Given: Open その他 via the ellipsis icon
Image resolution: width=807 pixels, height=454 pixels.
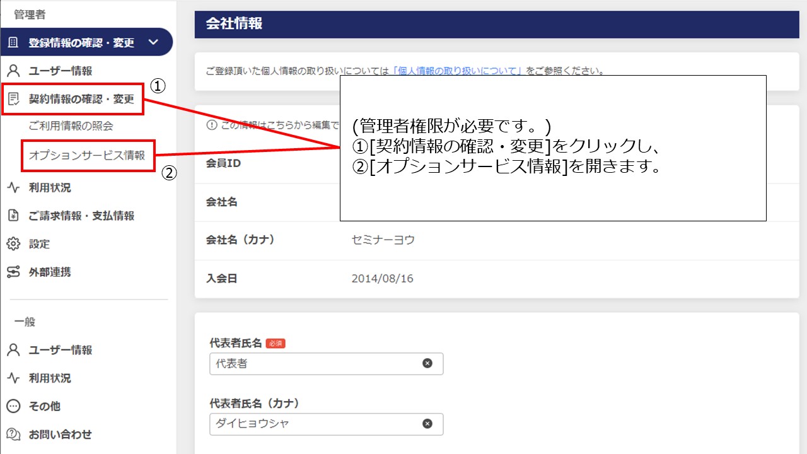Looking at the screenshot, I should point(14,406).
